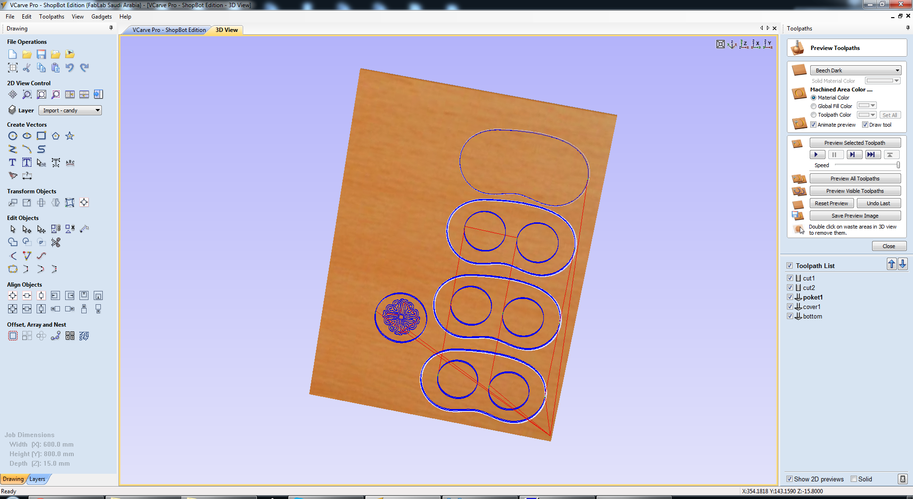Draw Ellipse vector tool

pyautogui.click(x=27, y=136)
